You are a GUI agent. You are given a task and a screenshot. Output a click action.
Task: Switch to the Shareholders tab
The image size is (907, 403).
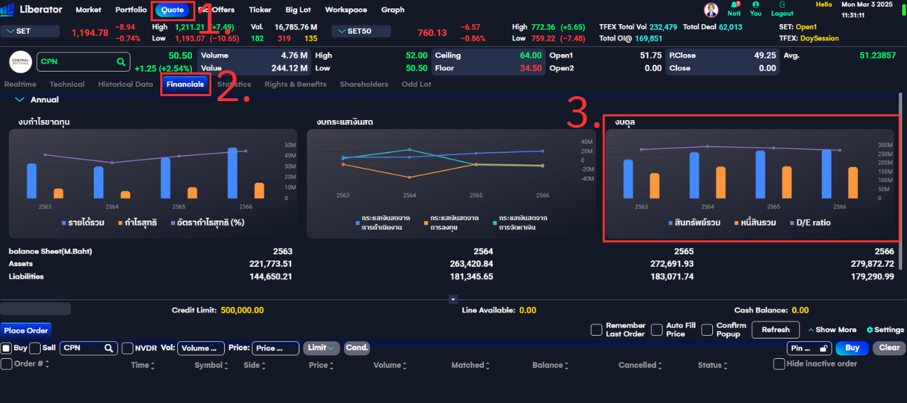[364, 84]
